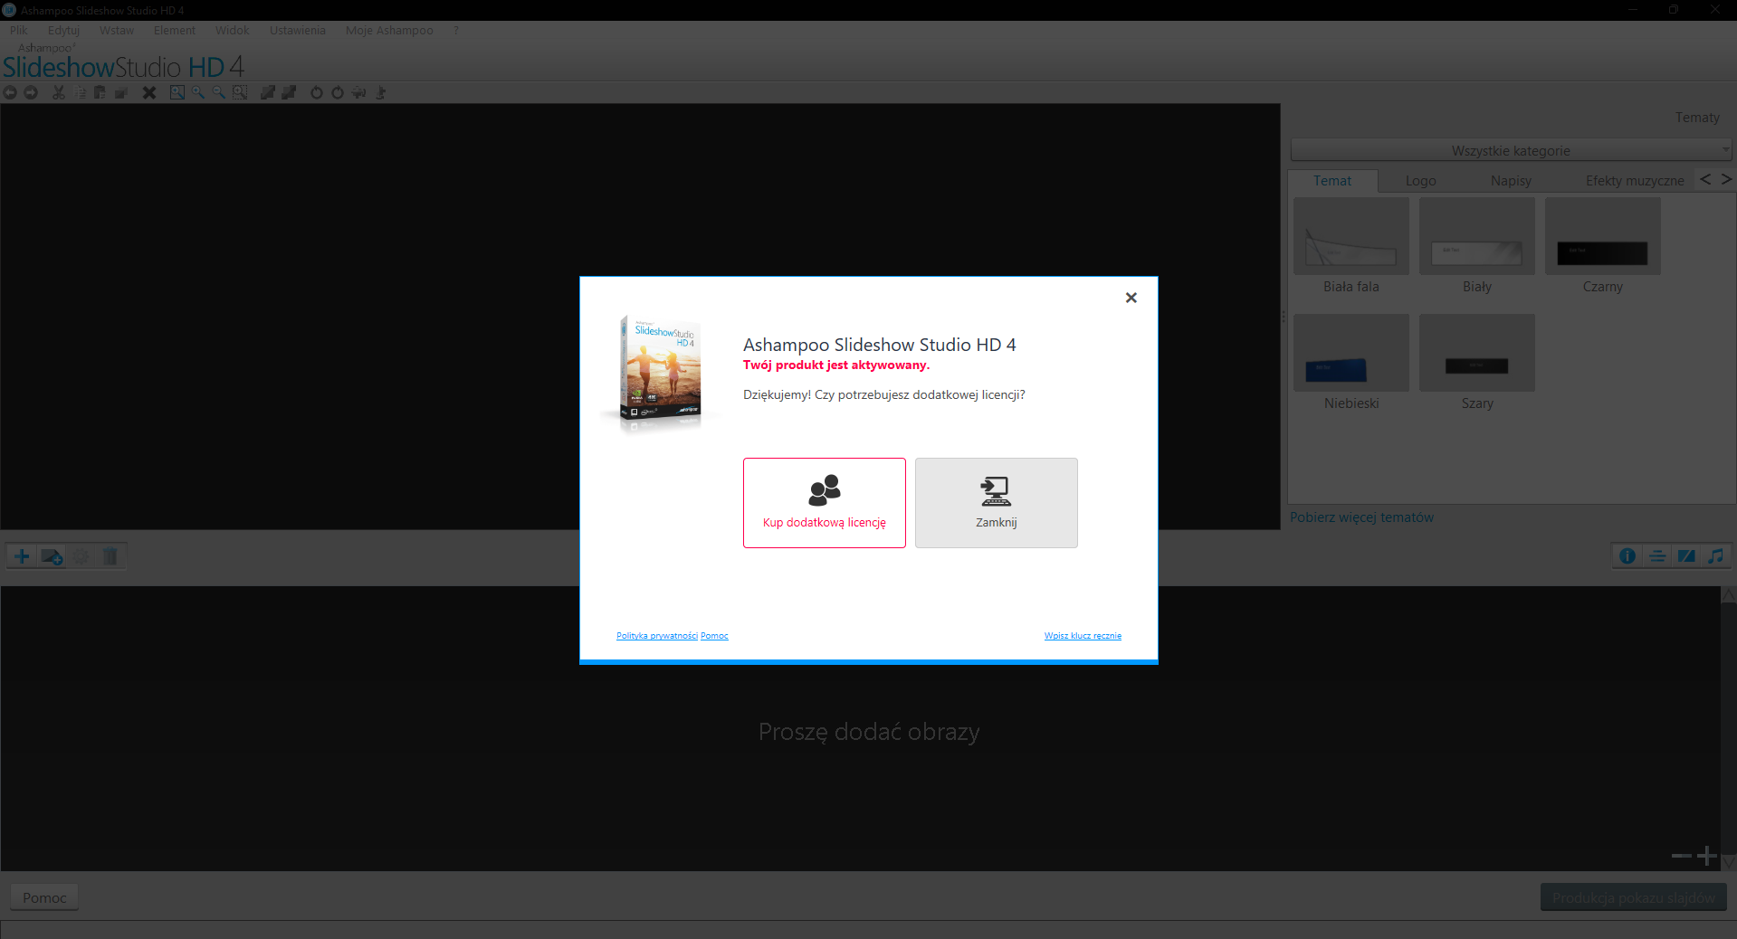Click the Copy icon in the toolbar
The image size is (1737, 939).
pos(80,92)
